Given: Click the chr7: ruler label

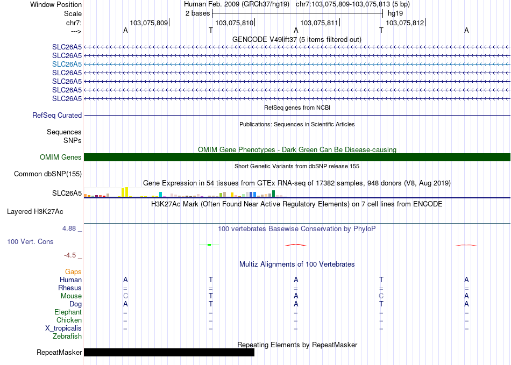Looking at the screenshot, I should pos(74,23).
